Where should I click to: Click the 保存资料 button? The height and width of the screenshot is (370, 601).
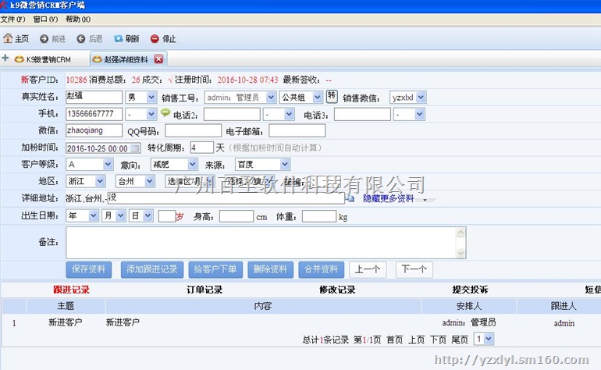pyautogui.click(x=88, y=269)
